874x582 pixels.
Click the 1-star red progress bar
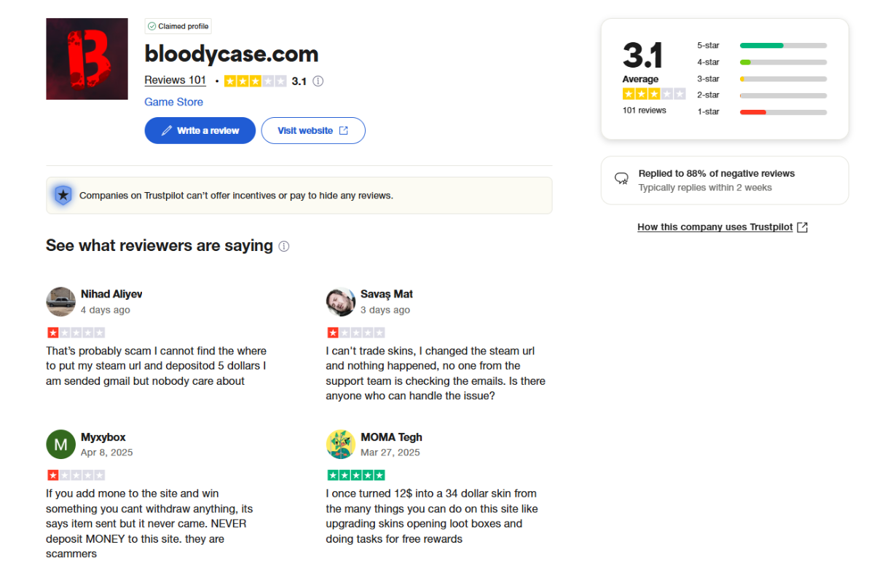[x=752, y=111]
